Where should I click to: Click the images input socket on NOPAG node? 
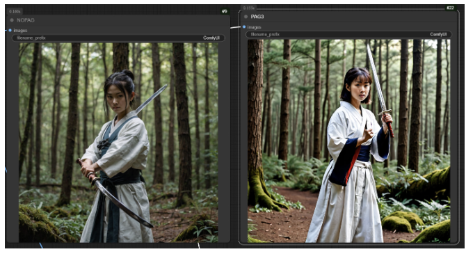click(10, 31)
